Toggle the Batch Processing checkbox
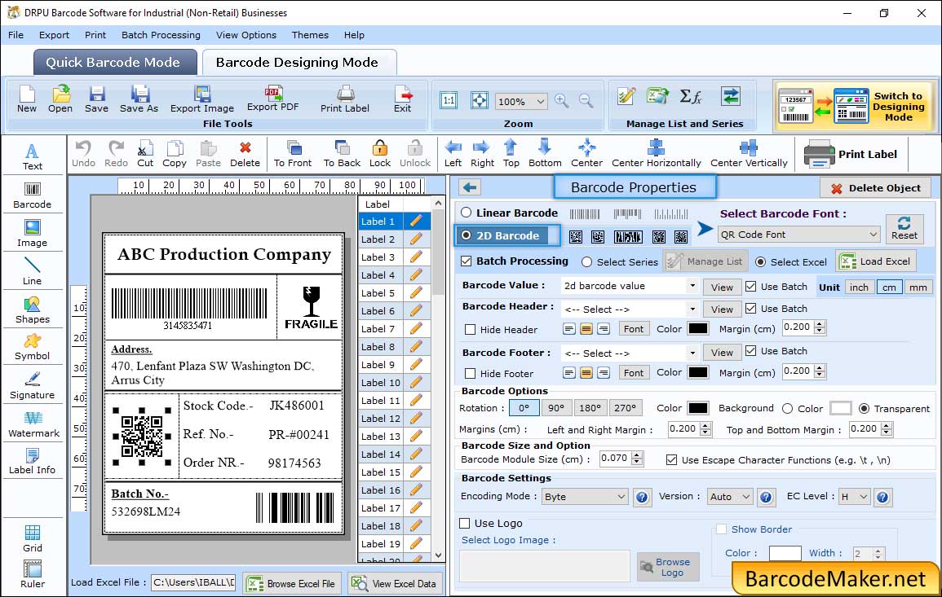 [467, 261]
